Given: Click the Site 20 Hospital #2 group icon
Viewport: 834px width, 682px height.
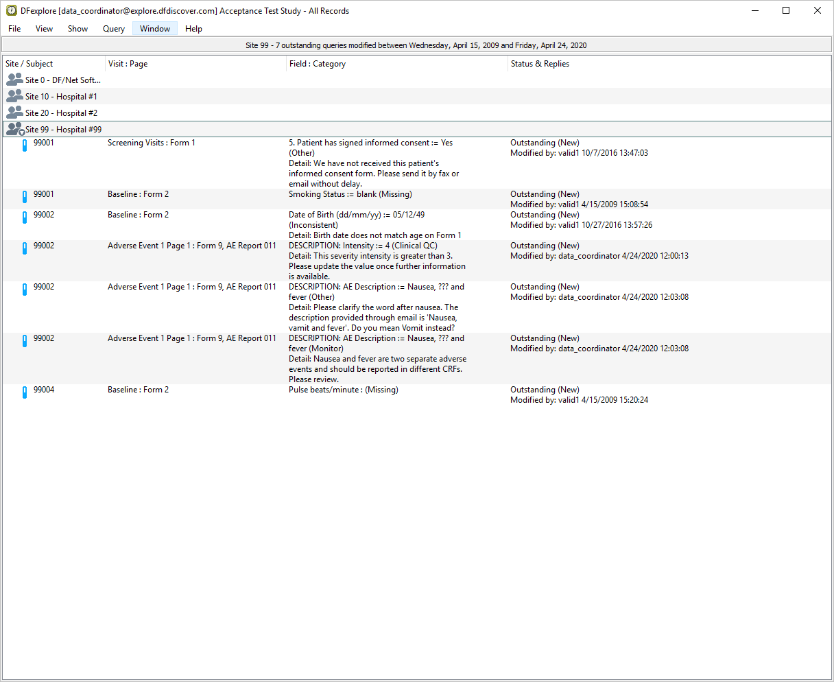Looking at the screenshot, I should pyautogui.click(x=14, y=113).
